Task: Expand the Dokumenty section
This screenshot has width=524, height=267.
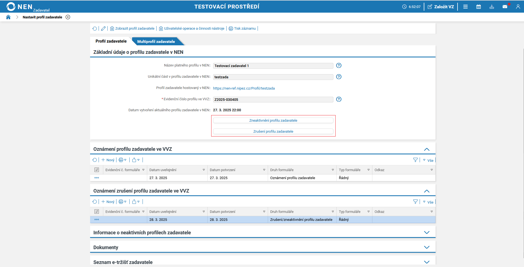Action: (427, 247)
